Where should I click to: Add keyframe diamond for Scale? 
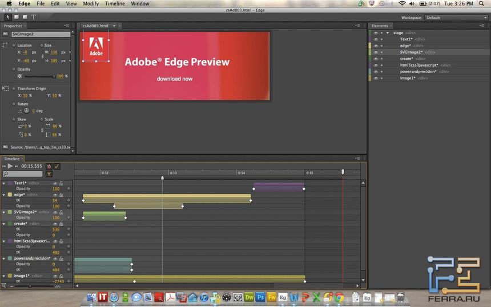click(41, 119)
